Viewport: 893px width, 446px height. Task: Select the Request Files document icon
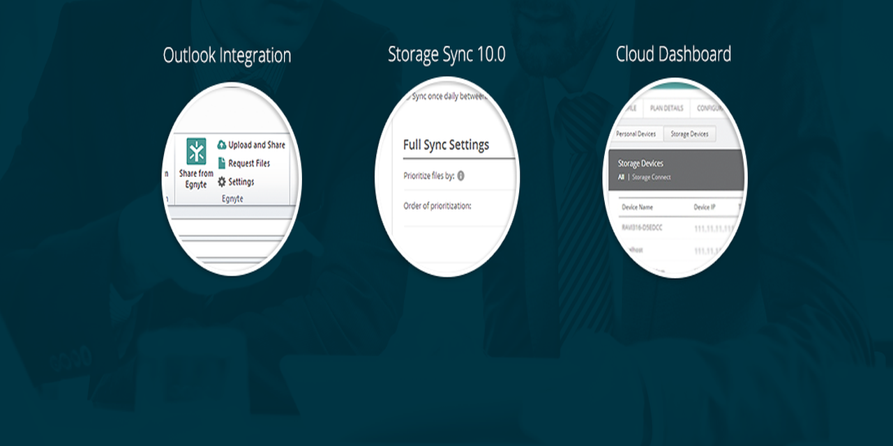coord(222,163)
